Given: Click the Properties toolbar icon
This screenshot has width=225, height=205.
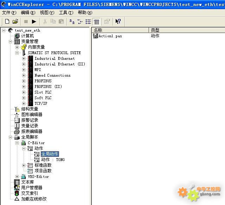Looking at the screenshot, I should pos(107,21).
